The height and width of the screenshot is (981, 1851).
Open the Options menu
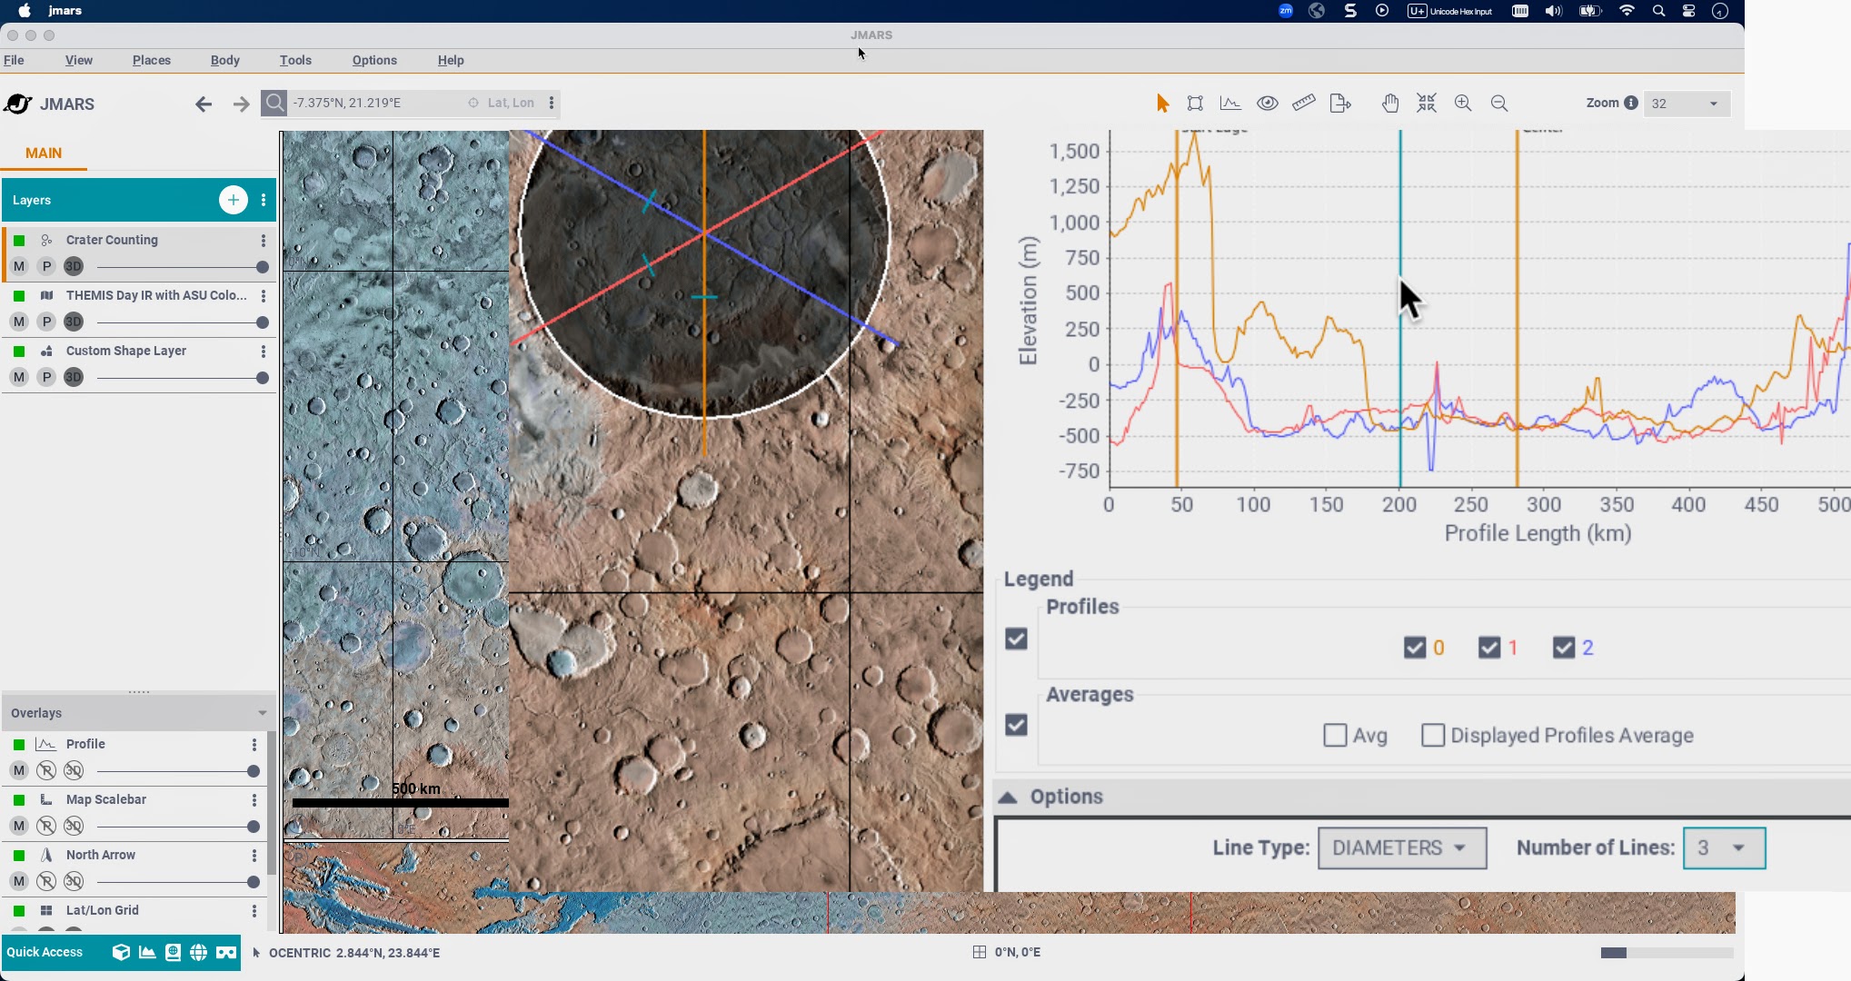[x=374, y=60]
